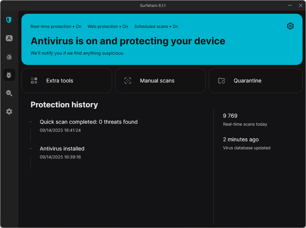The height and width of the screenshot is (228, 306).
Task: Click the Extra tools grid icon
Action: [34, 81]
